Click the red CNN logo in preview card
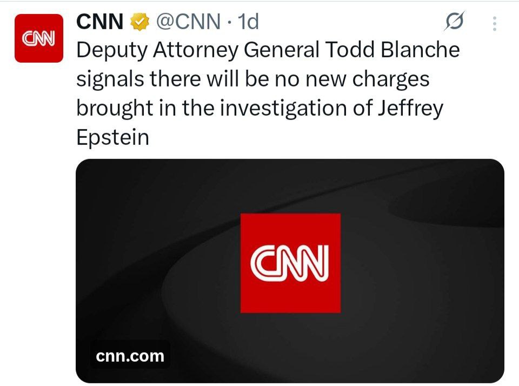 coord(290,263)
